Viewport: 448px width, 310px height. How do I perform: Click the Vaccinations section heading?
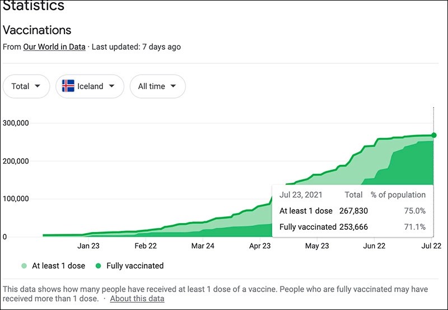pyautogui.click(x=37, y=30)
